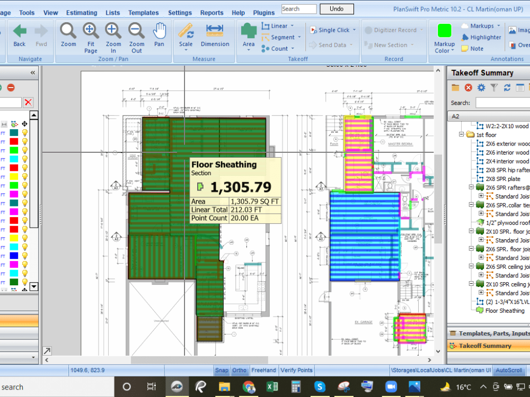Image resolution: width=530 pixels, height=397 pixels.
Task: Select the Pan hand tool
Action: point(159,35)
